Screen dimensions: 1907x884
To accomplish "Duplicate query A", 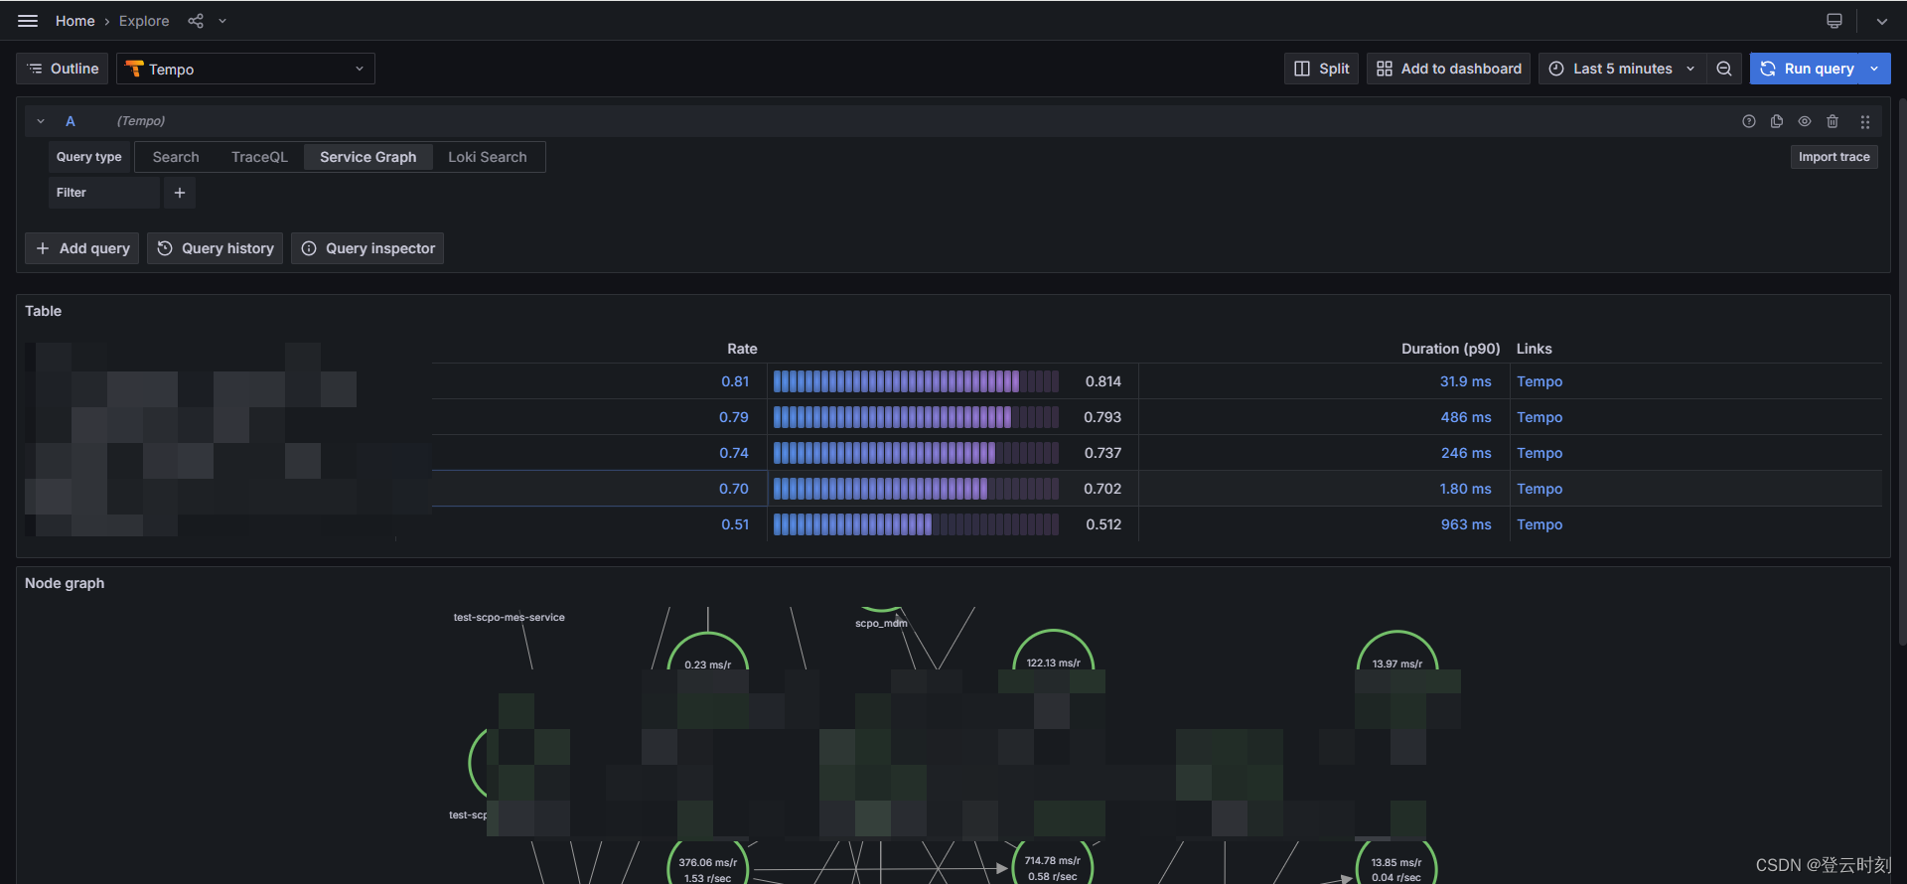I will pyautogui.click(x=1777, y=121).
